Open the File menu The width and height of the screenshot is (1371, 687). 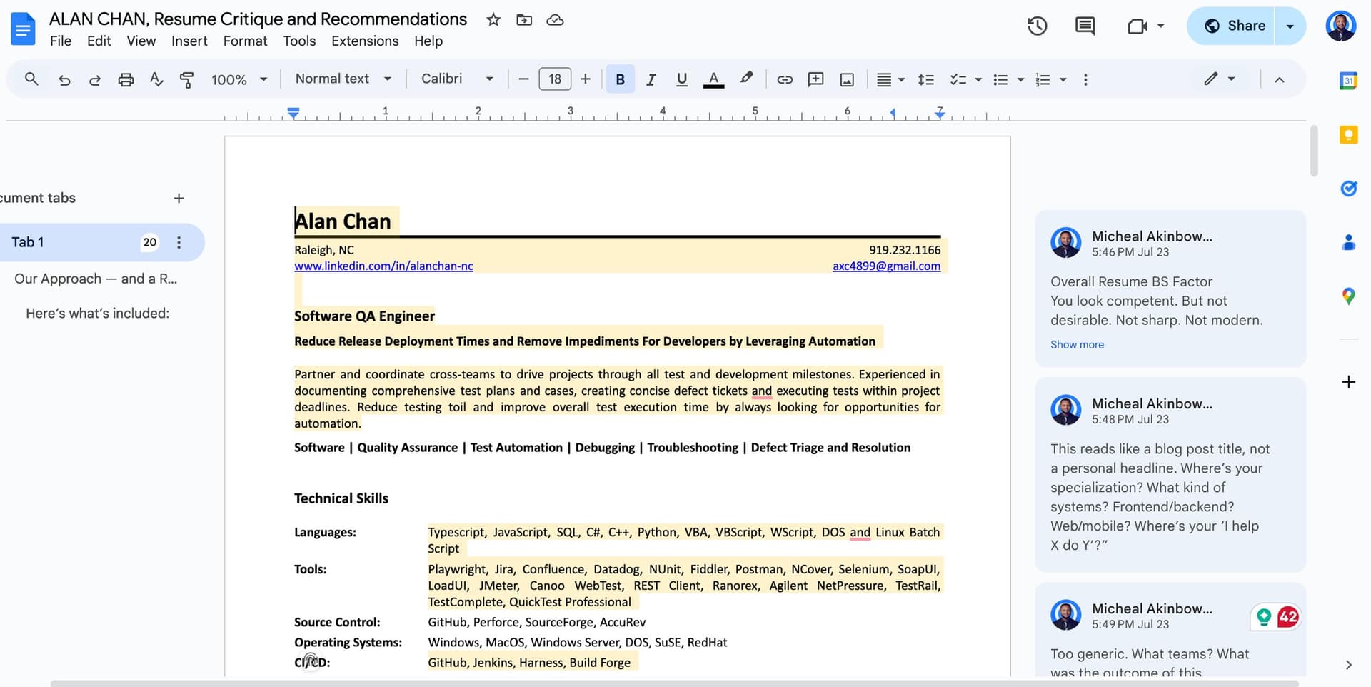pyautogui.click(x=61, y=41)
